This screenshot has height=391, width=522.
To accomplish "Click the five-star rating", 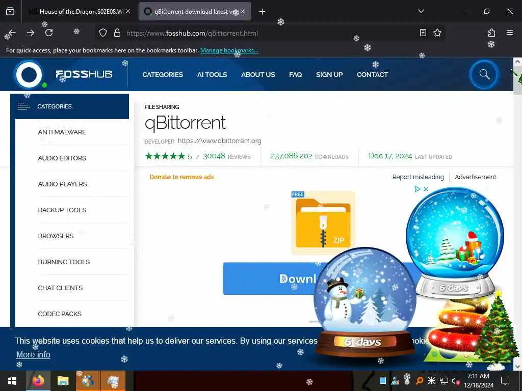I will [x=165, y=156].
